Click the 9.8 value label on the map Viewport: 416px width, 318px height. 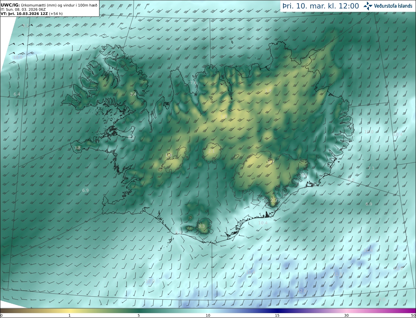[x=351, y=180]
